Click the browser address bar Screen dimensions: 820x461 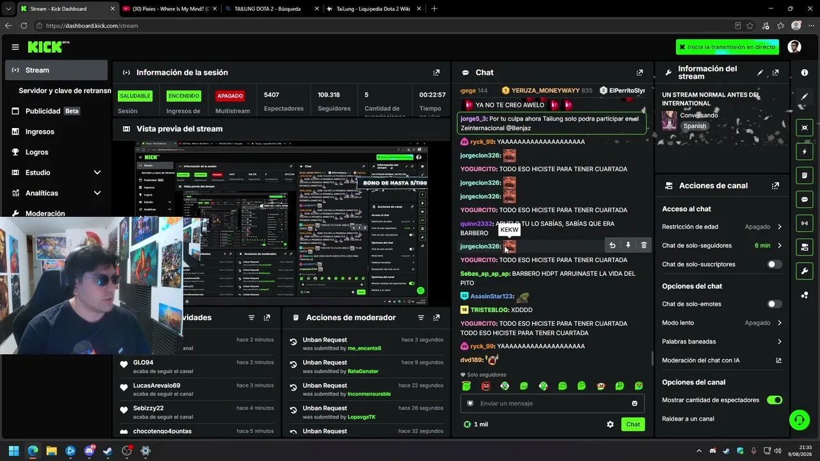[x=384, y=26]
